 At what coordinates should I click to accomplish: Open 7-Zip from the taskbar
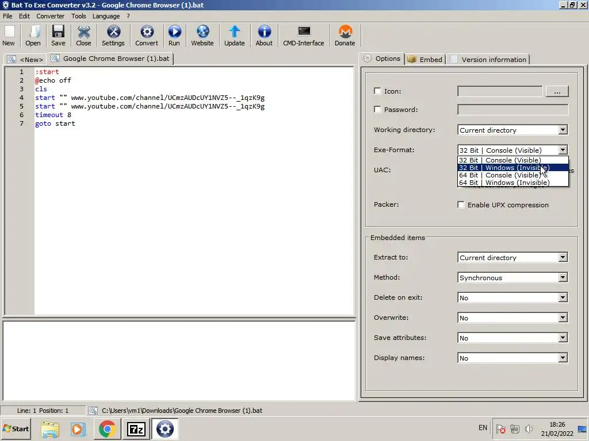(136, 429)
